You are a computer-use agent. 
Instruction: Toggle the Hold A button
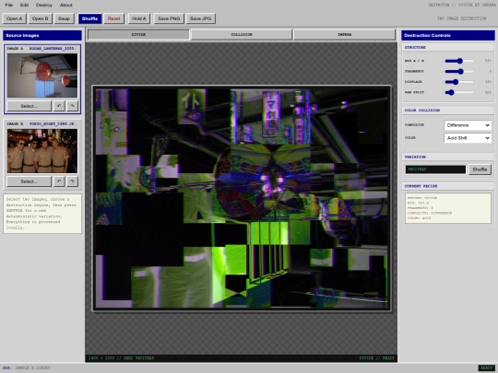coord(139,18)
